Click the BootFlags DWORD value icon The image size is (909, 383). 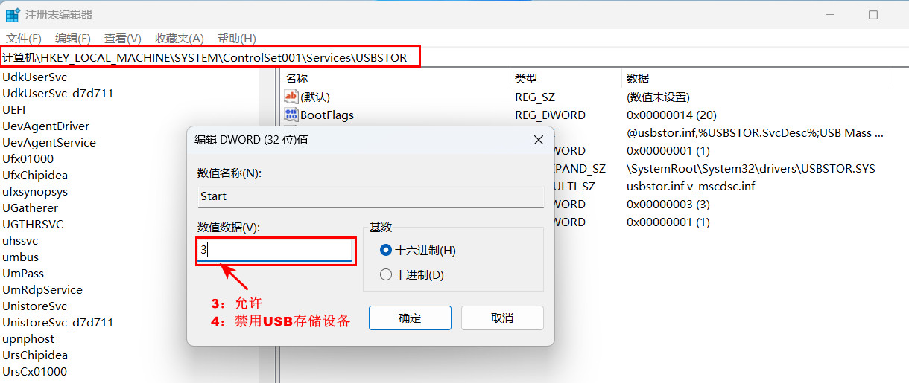[291, 115]
